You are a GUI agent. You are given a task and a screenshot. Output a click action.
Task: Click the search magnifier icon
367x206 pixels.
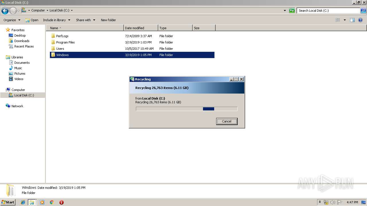point(363,11)
